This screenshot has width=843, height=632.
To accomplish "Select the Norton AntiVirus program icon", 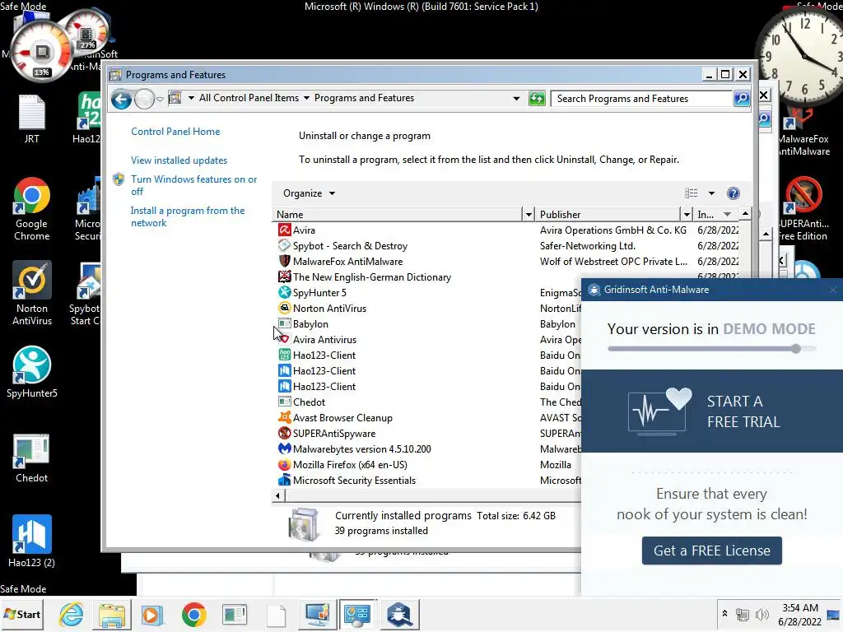I will point(284,308).
